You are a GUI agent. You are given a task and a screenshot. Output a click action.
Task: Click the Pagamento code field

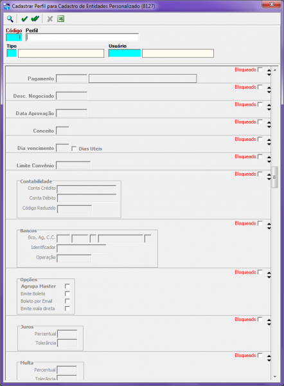pyautogui.click(x=71, y=78)
